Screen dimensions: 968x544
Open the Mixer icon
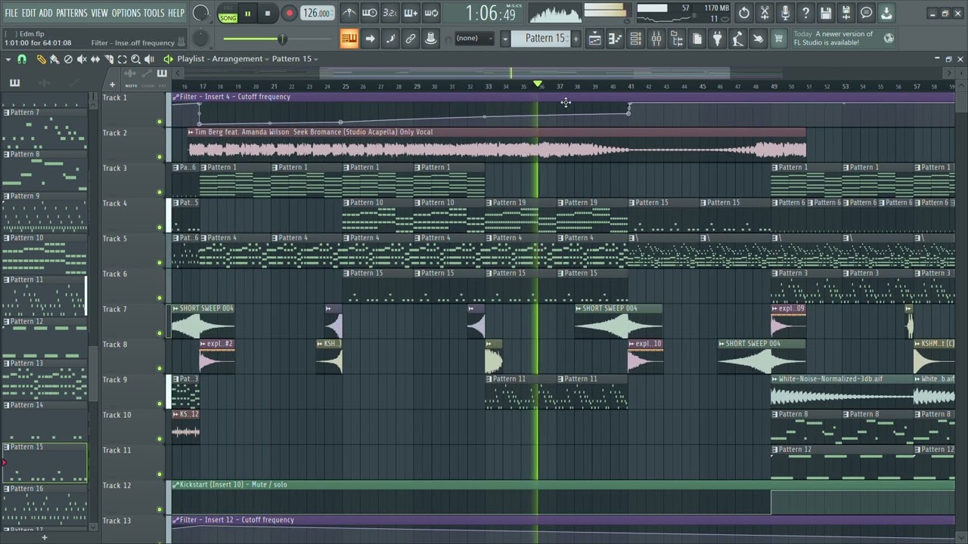[x=656, y=39]
